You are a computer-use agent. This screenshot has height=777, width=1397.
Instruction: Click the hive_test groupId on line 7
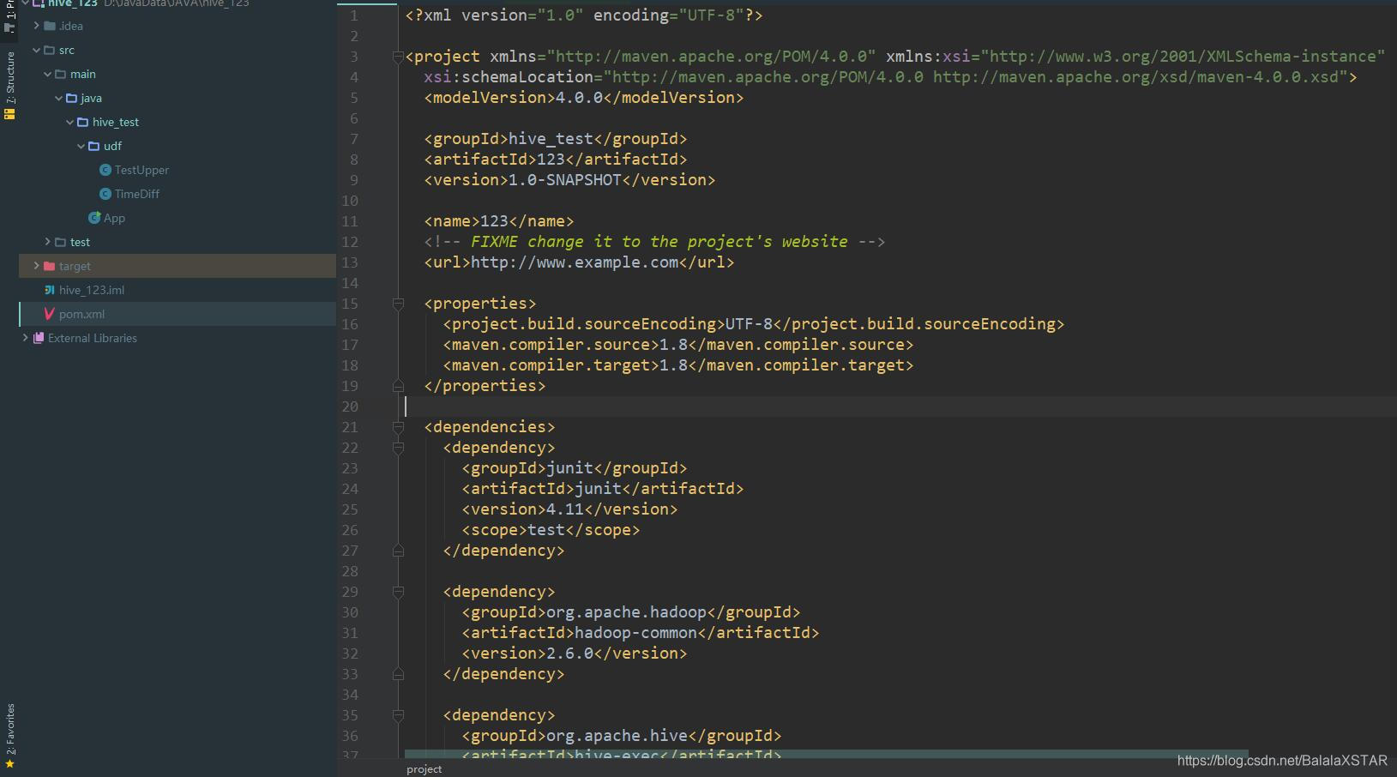click(551, 139)
